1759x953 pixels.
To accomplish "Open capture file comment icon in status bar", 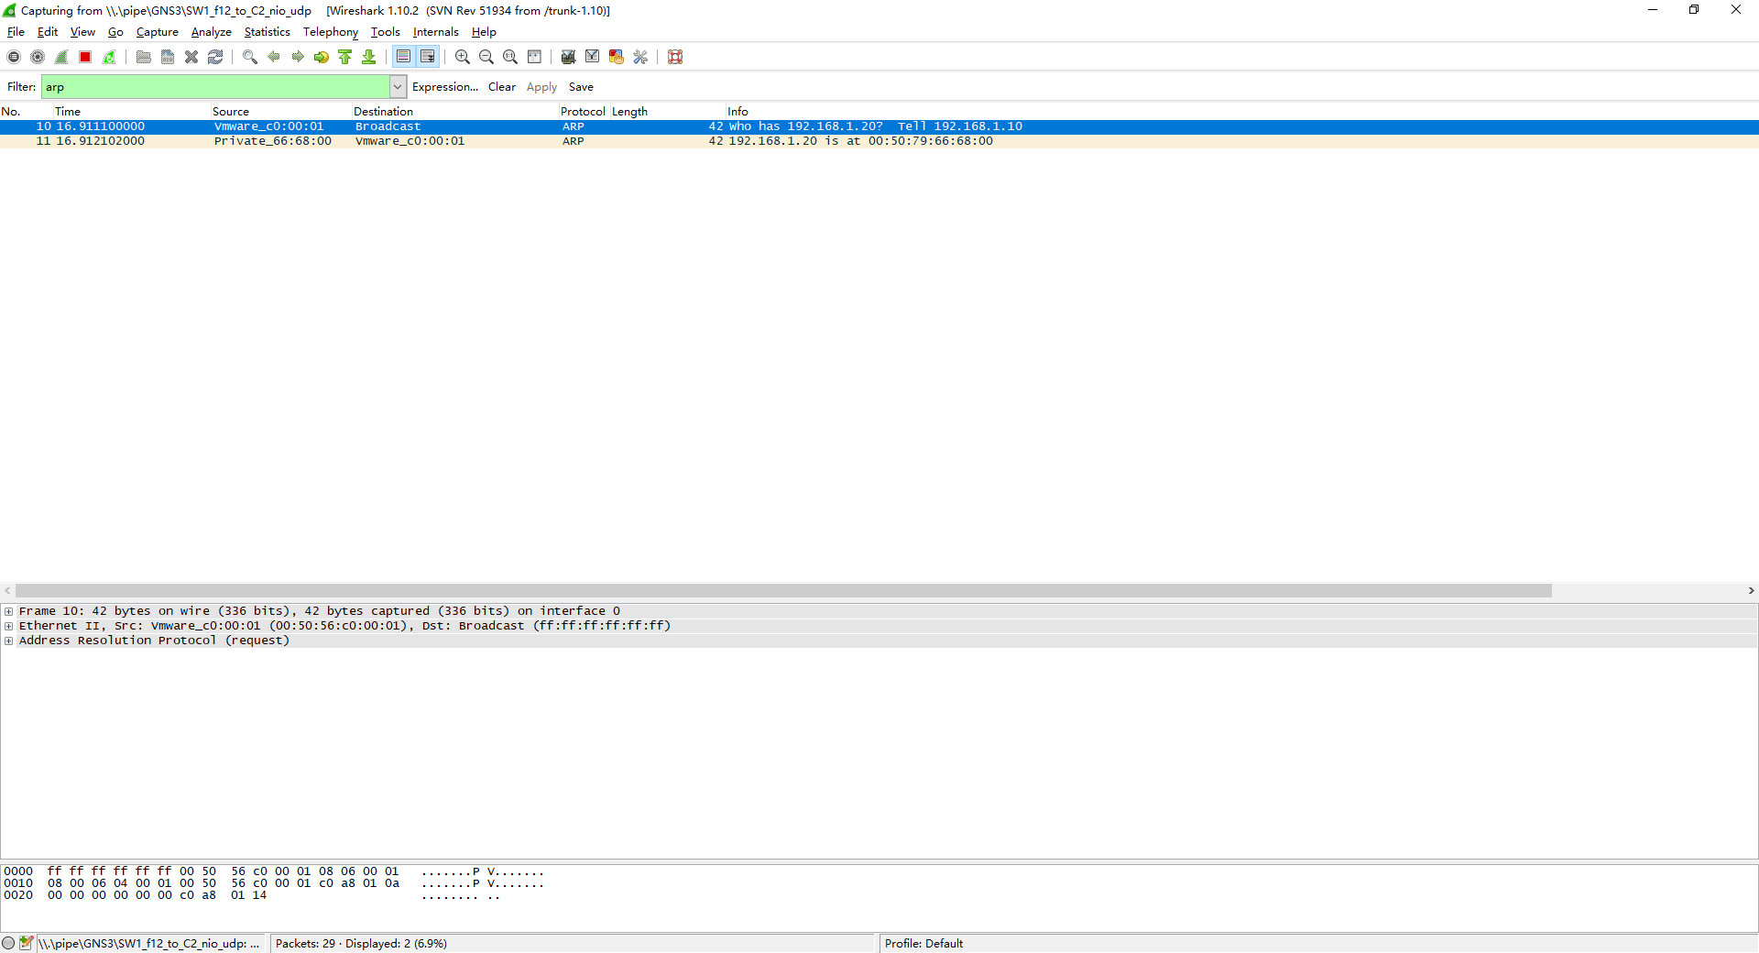I will click(27, 943).
